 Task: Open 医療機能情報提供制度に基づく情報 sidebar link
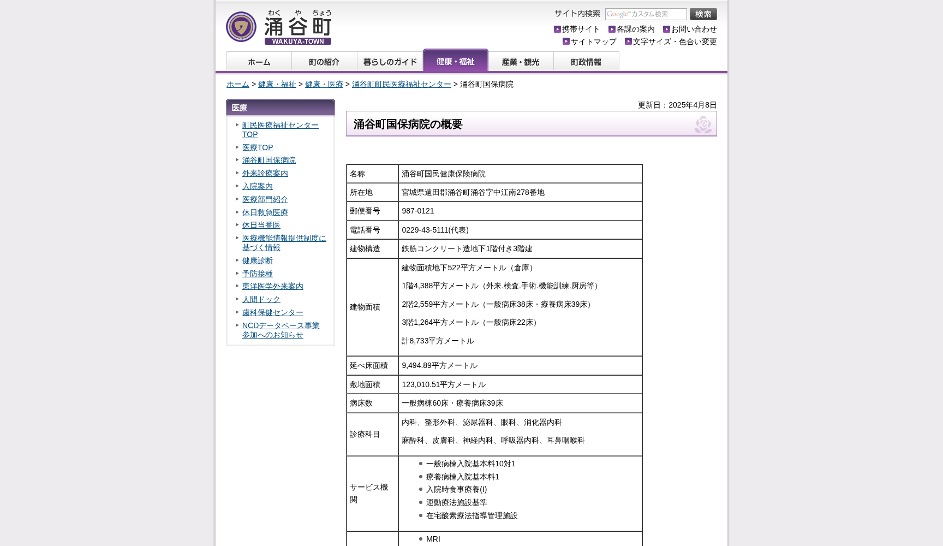pos(284,243)
